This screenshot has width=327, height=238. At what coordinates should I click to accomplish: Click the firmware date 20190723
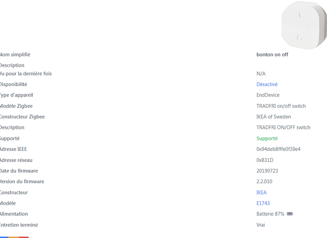click(x=267, y=171)
